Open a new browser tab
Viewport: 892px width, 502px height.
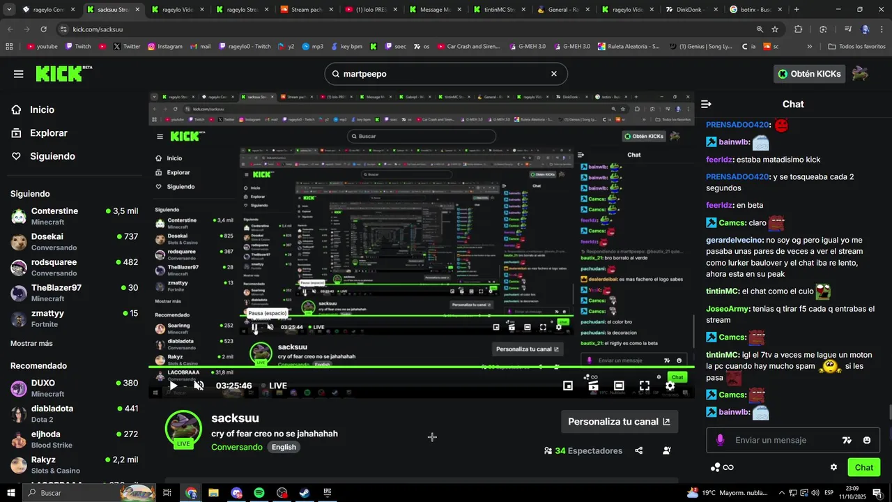(x=797, y=10)
